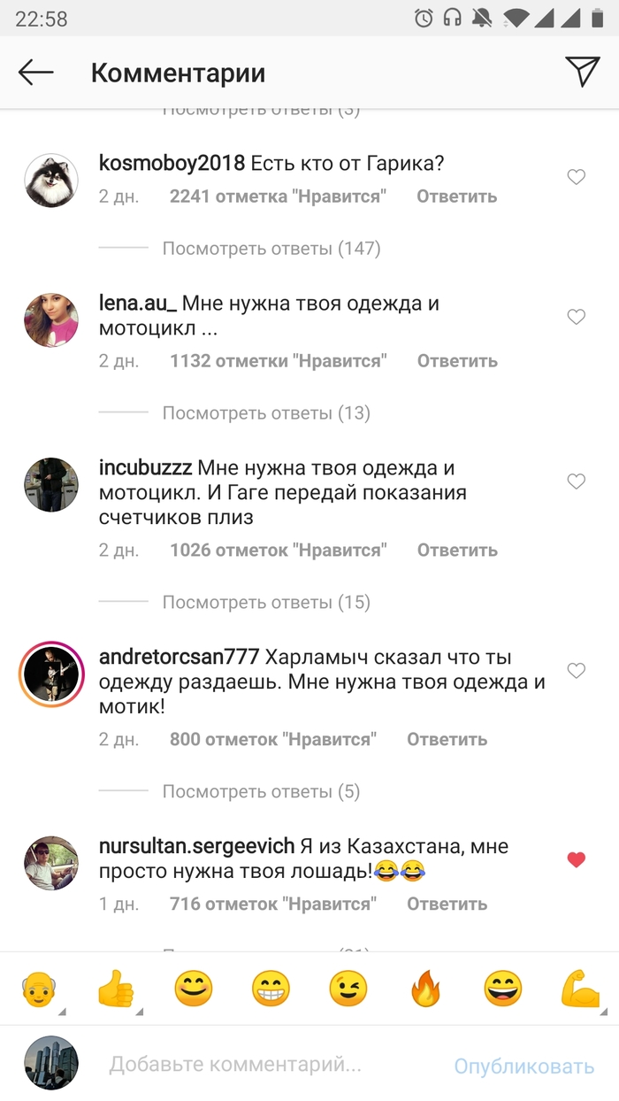The height and width of the screenshot is (1101, 619).
Task: Insert the winking face emoji
Action: click(x=348, y=989)
